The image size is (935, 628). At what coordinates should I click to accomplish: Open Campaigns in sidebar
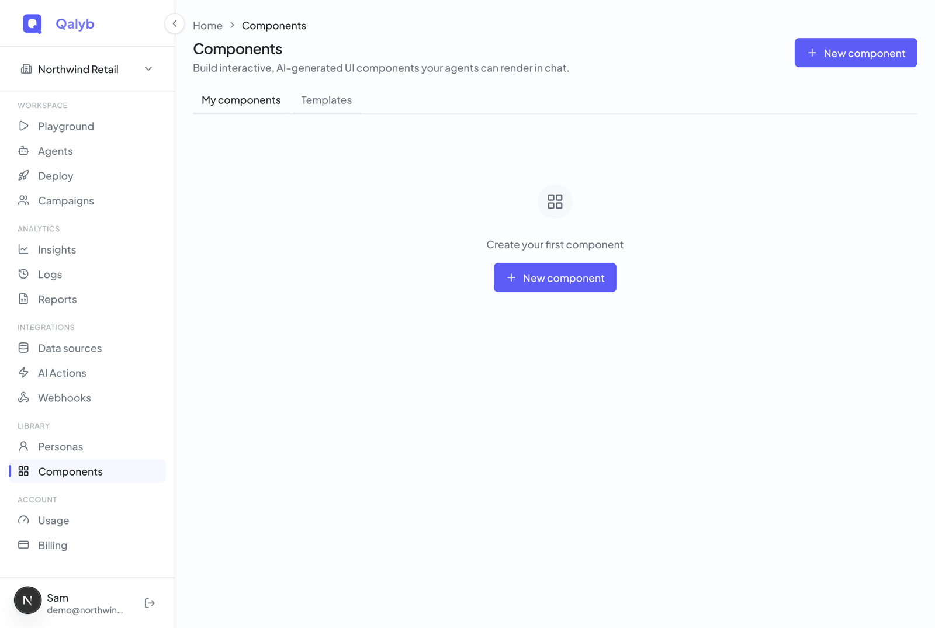[88, 200]
